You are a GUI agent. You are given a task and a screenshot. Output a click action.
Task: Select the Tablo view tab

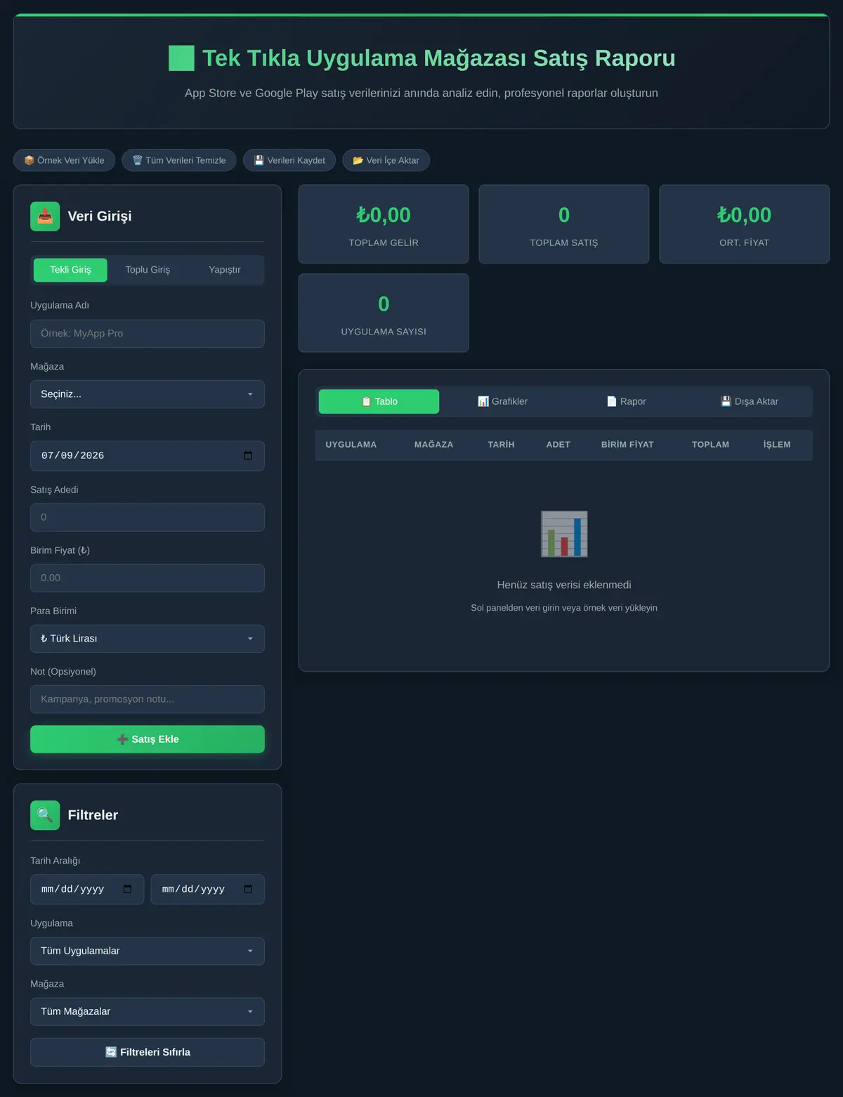click(x=379, y=401)
